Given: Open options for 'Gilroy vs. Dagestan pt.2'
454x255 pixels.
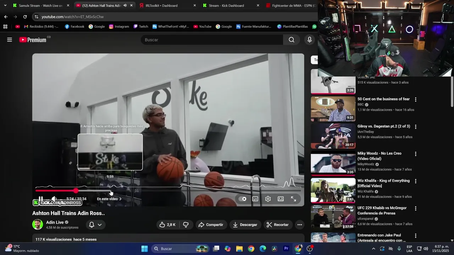Looking at the screenshot, I should pyautogui.click(x=416, y=127).
